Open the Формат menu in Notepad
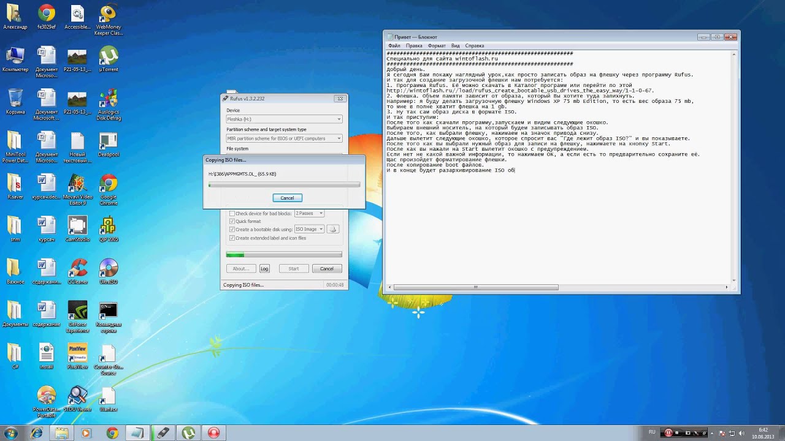The height and width of the screenshot is (441, 785). pos(437,46)
